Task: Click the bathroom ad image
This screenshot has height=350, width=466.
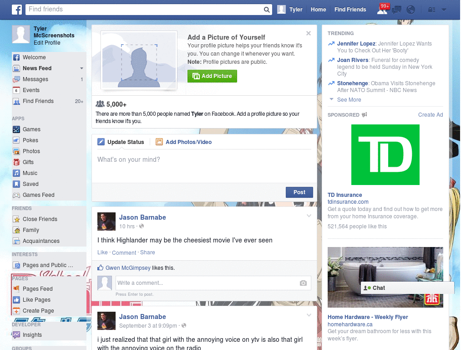Action: coord(385,277)
